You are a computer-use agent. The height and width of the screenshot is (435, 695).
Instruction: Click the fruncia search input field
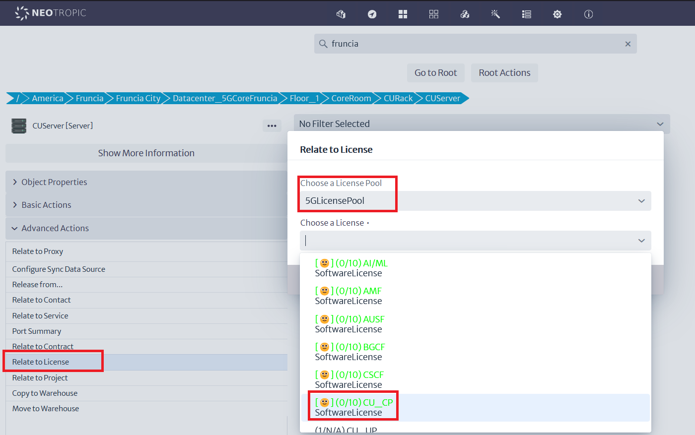472,44
